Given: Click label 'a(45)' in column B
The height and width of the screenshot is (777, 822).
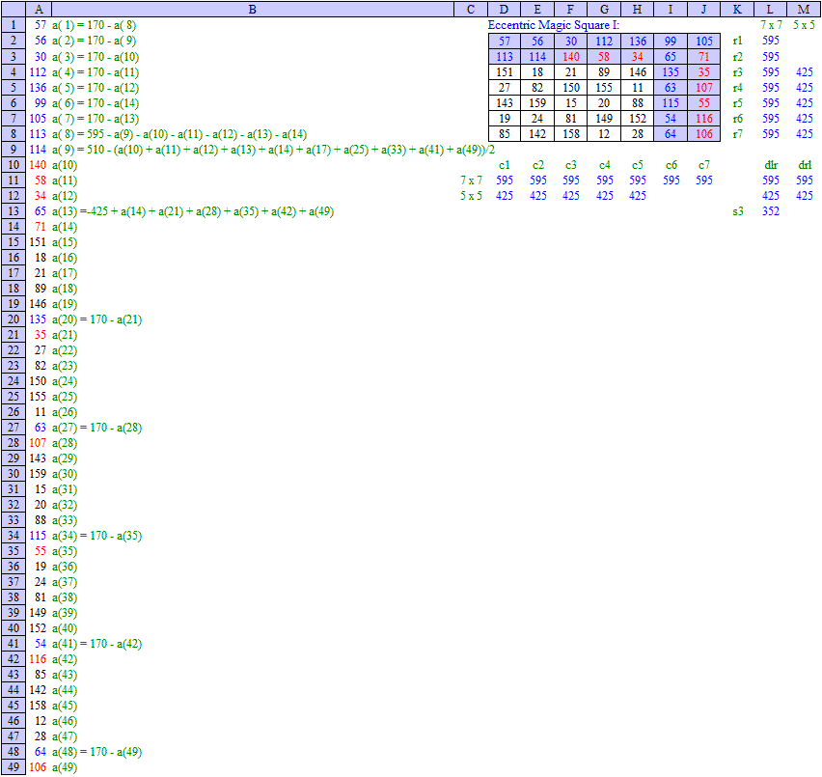Looking at the screenshot, I should (65, 706).
